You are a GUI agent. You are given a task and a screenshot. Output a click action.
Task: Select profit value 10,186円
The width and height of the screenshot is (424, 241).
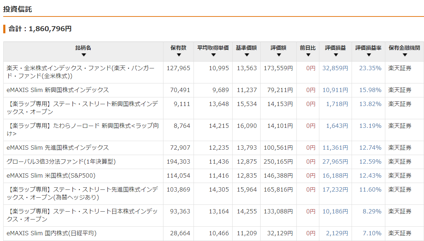[x=335, y=212]
